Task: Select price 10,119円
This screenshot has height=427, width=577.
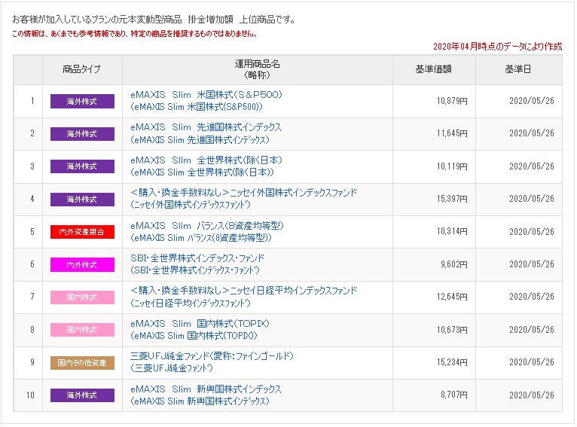Action: (452, 166)
